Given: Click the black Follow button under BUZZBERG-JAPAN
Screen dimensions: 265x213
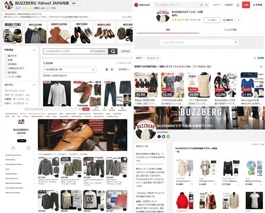Looking at the screenshot, I should tap(22, 141).
